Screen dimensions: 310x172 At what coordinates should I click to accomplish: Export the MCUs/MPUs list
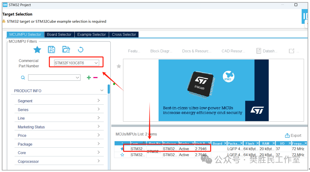293,136
